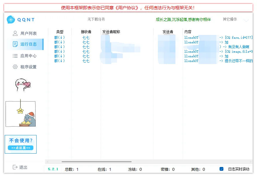Click the 内容 column header
The image size is (257, 176).
(x=188, y=32)
